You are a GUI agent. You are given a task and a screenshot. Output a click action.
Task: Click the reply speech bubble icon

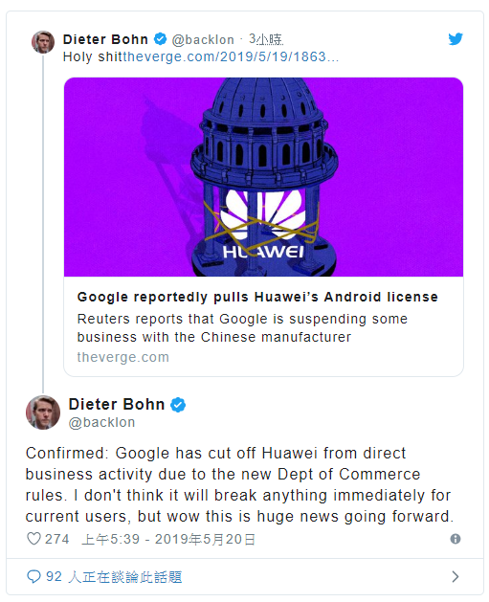click(33, 576)
